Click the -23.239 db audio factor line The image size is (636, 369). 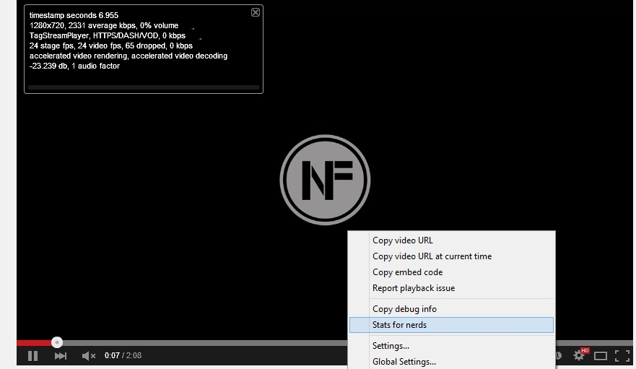point(74,66)
